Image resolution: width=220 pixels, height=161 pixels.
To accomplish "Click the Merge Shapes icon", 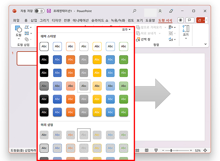I will pos(27,39).
